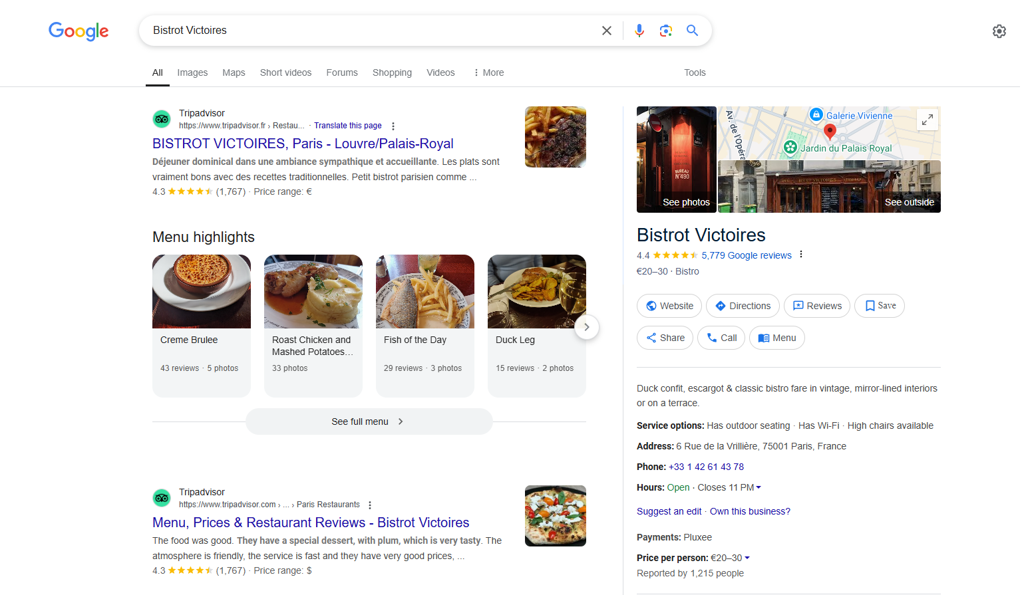1022x595 pixels.
Task: Open the Tools menu
Action: [x=695, y=72]
